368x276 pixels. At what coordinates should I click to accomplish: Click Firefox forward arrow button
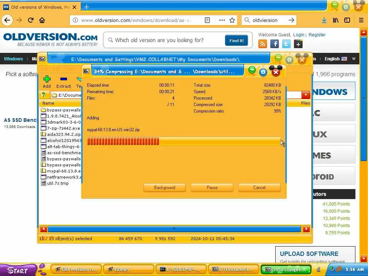[19, 20]
